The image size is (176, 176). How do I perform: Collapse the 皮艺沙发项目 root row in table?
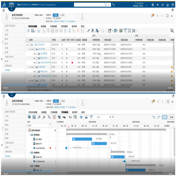pos(27,45)
